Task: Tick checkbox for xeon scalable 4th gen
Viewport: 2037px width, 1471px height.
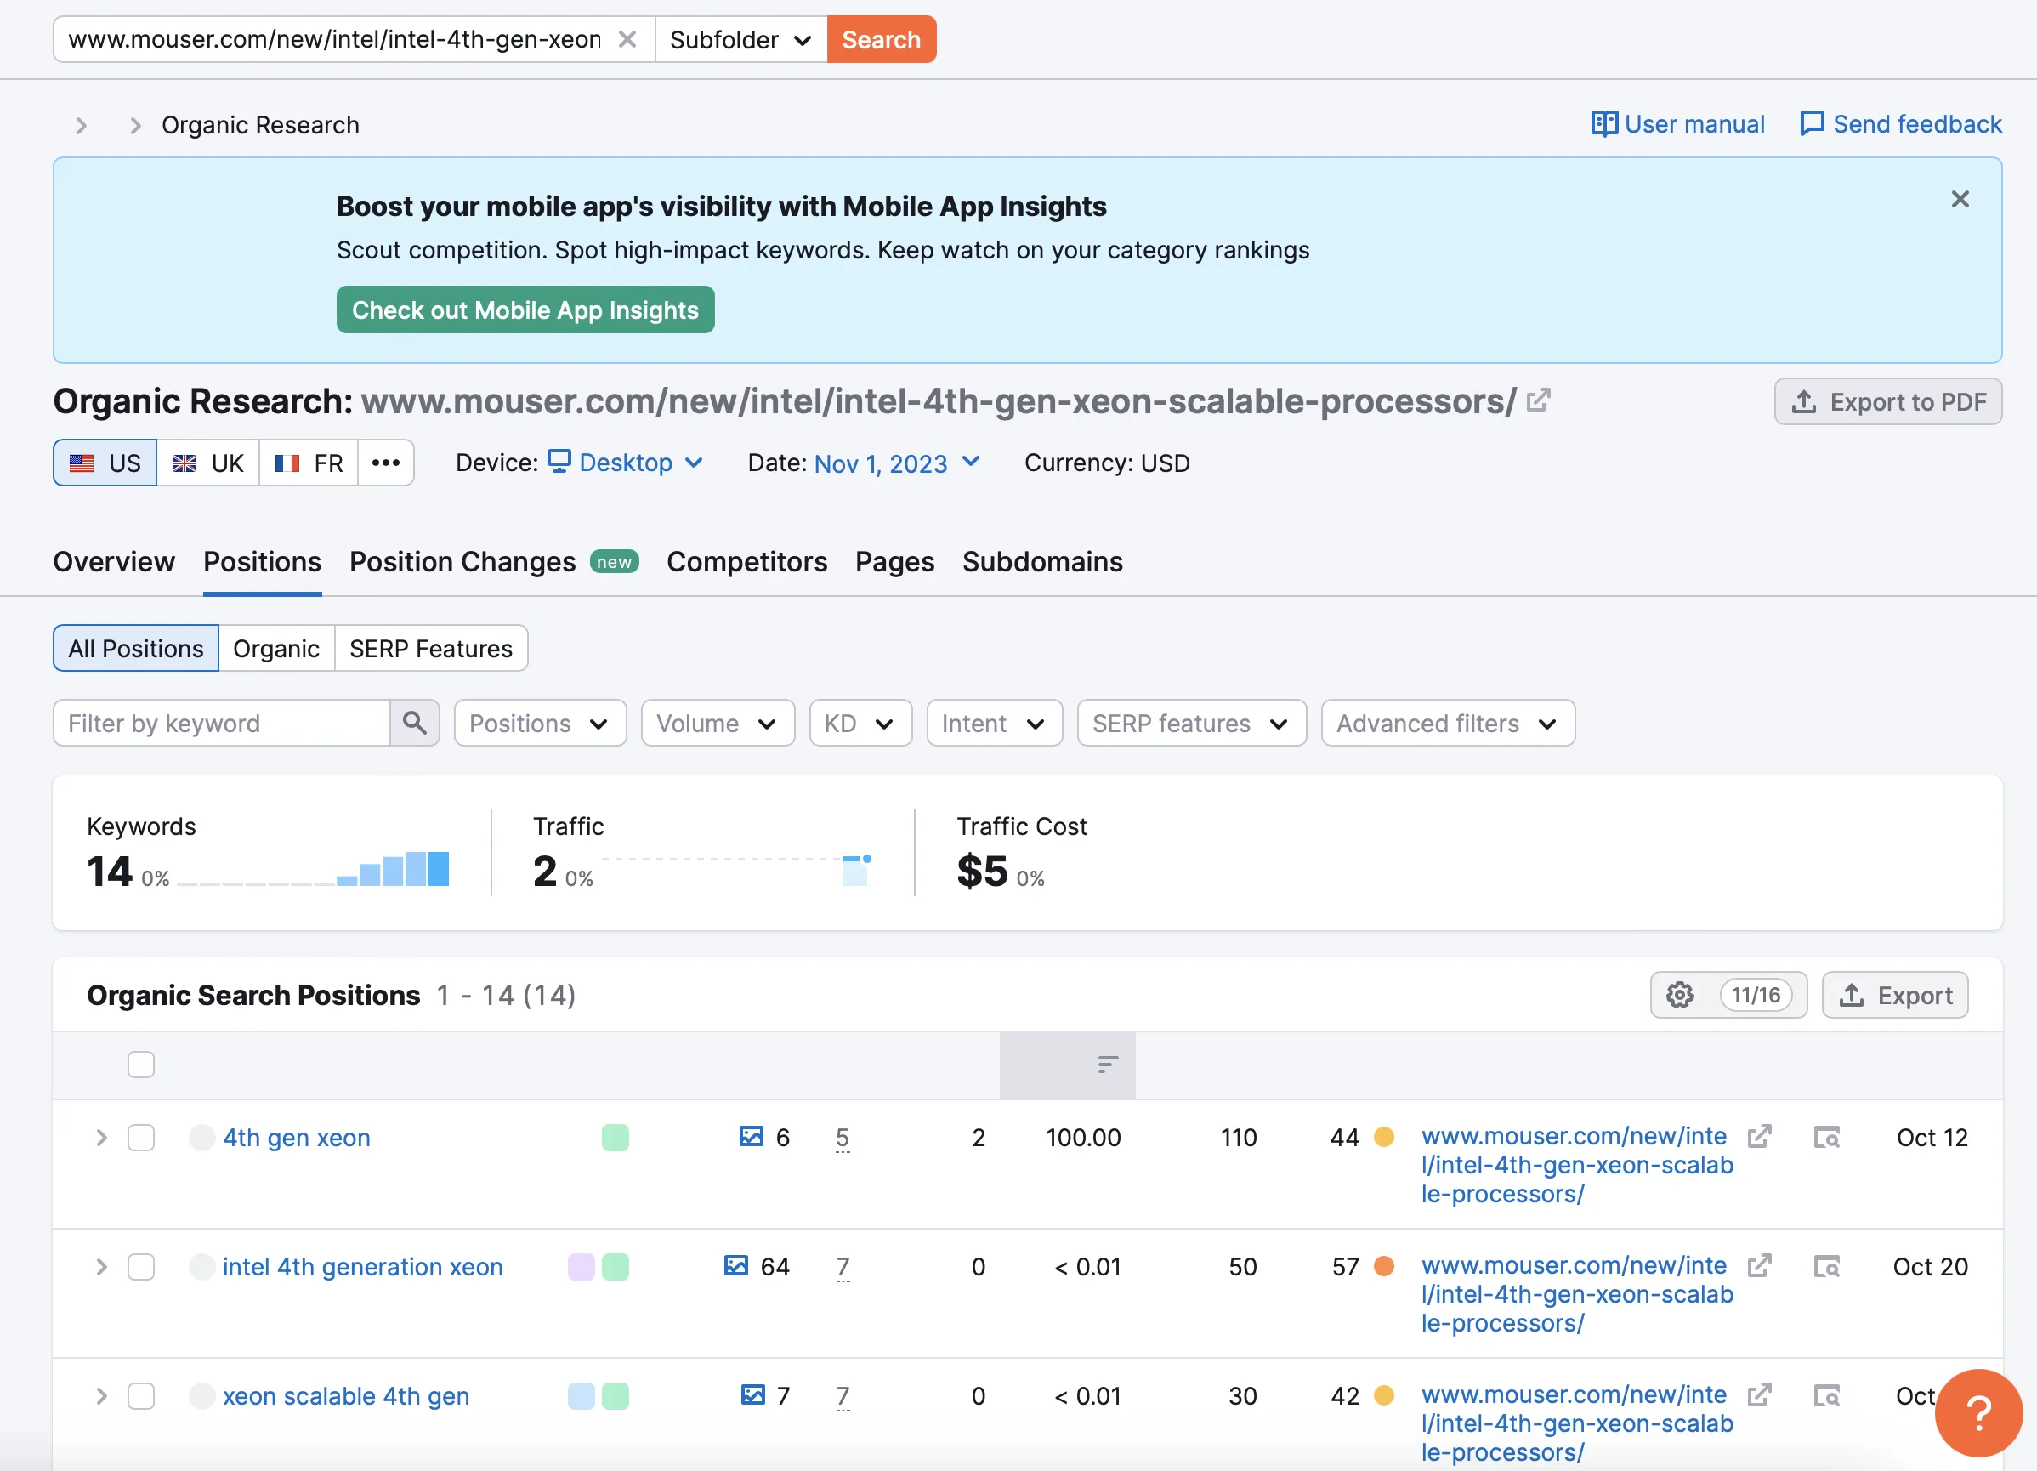Action: [141, 1396]
